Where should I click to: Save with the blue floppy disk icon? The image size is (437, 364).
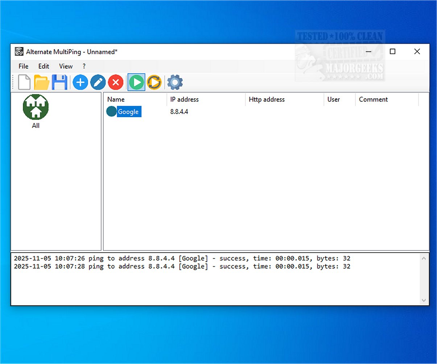59,82
